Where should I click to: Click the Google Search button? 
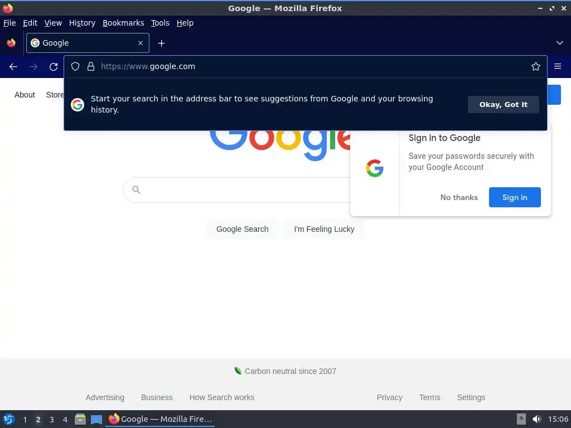[x=243, y=229]
